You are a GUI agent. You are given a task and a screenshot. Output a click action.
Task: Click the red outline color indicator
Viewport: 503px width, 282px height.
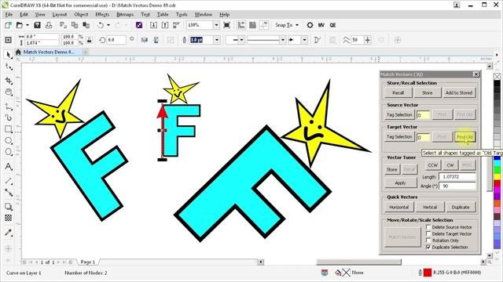(x=428, y=273)
